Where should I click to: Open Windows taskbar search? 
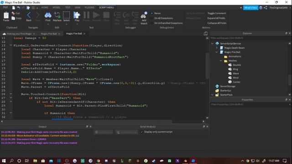(11, 161)
